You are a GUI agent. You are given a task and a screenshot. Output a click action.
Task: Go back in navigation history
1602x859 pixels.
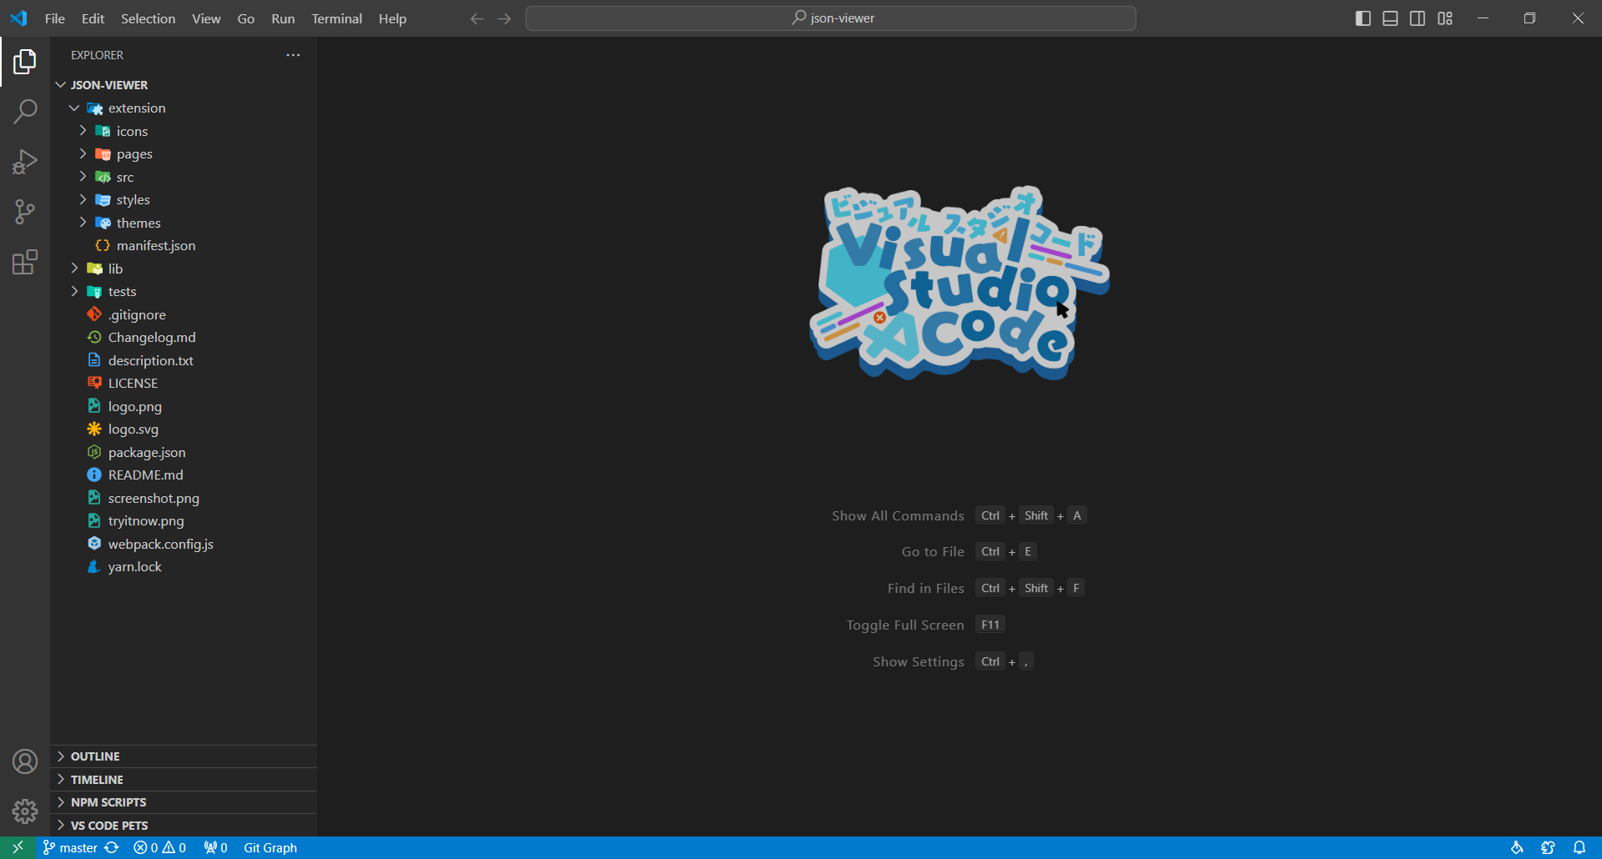476,18
